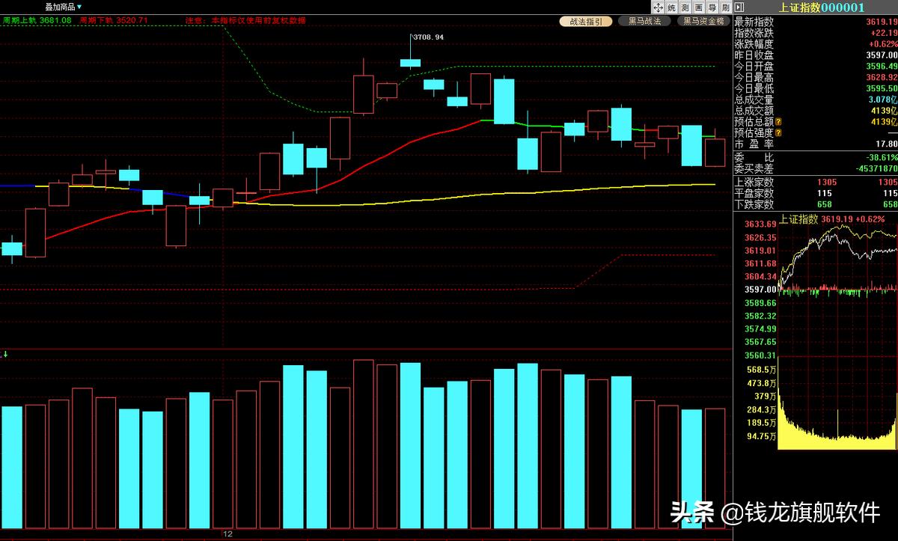Click the 上涨家数 row label
898x541 pixels.
click(x=754, y=182)
